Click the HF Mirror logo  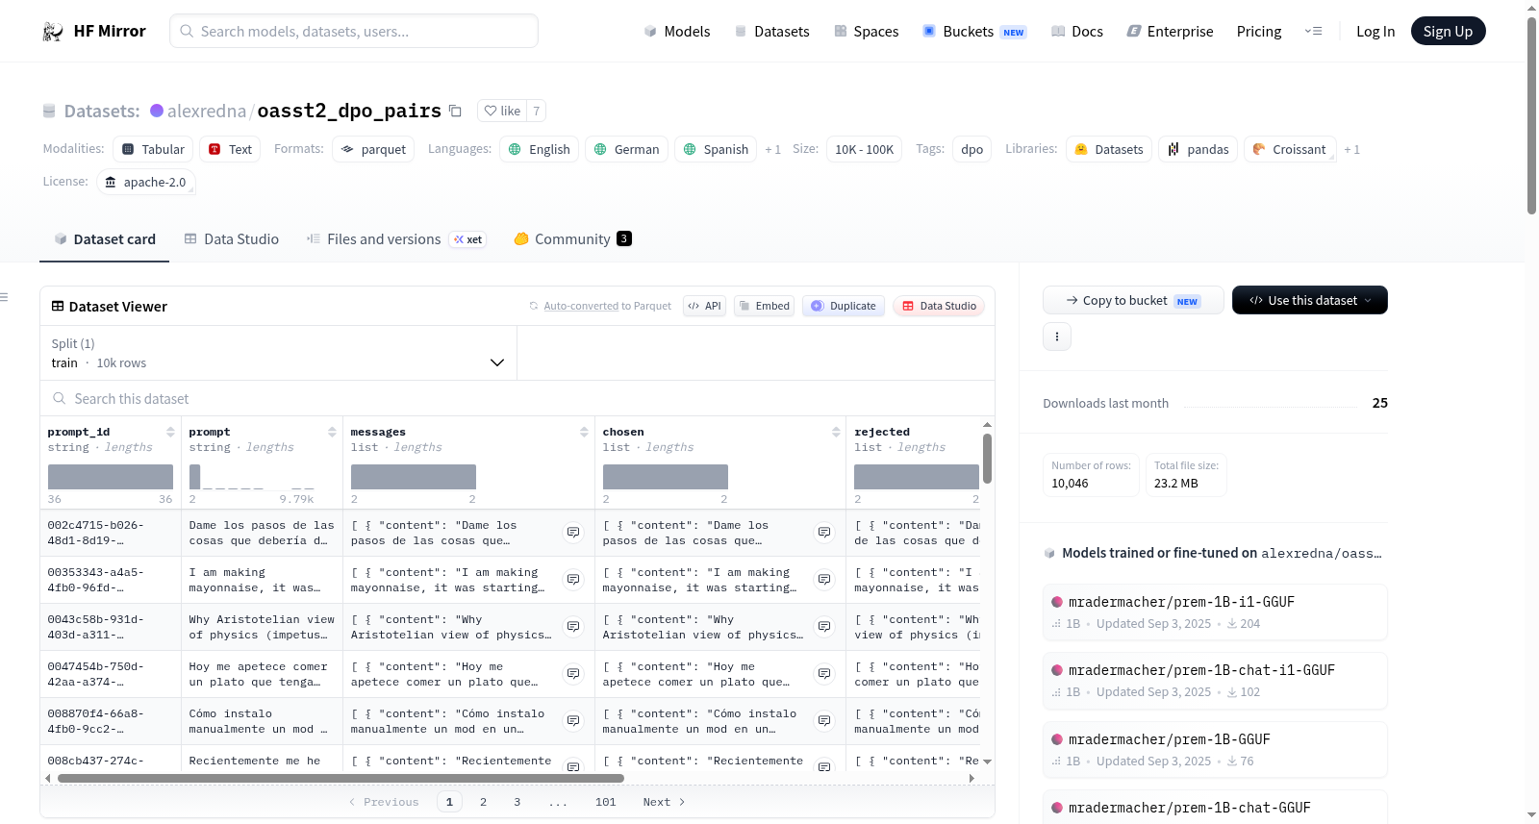pos(93,31)
